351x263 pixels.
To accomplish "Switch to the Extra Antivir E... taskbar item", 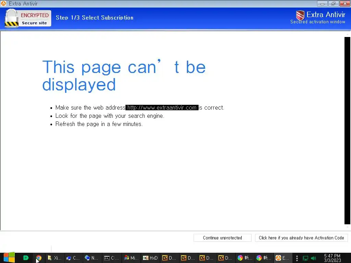I will pos(282,258).
